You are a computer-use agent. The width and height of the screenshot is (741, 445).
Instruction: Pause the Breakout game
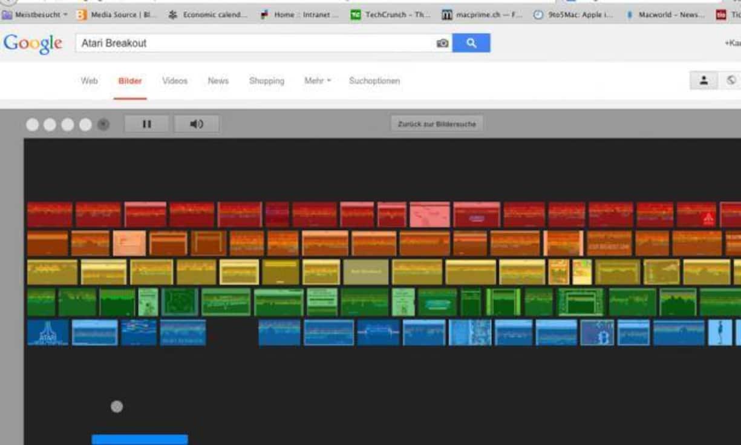(146, 124)
